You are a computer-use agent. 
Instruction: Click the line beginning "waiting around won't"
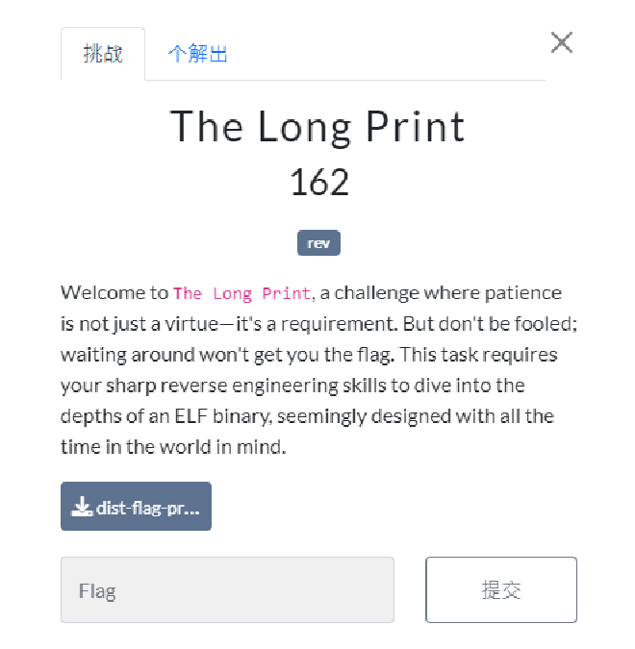(x=309, y=355)
